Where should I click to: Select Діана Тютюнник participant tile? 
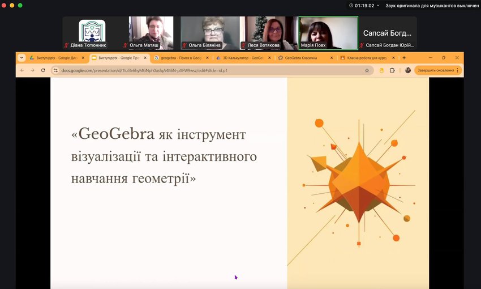[x=92, y=33]
